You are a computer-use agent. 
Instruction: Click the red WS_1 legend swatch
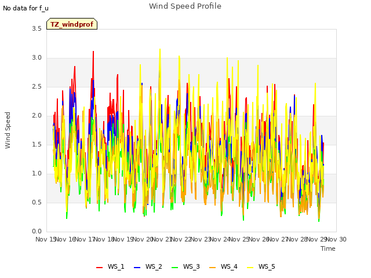tap(99, 268)
